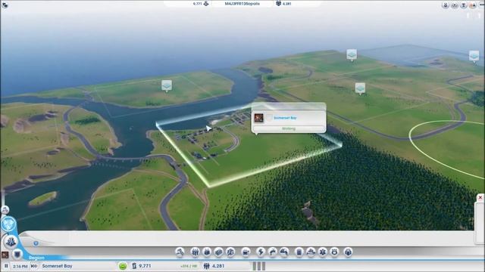Click the top bar population value 4,281

tap(286, 4)
